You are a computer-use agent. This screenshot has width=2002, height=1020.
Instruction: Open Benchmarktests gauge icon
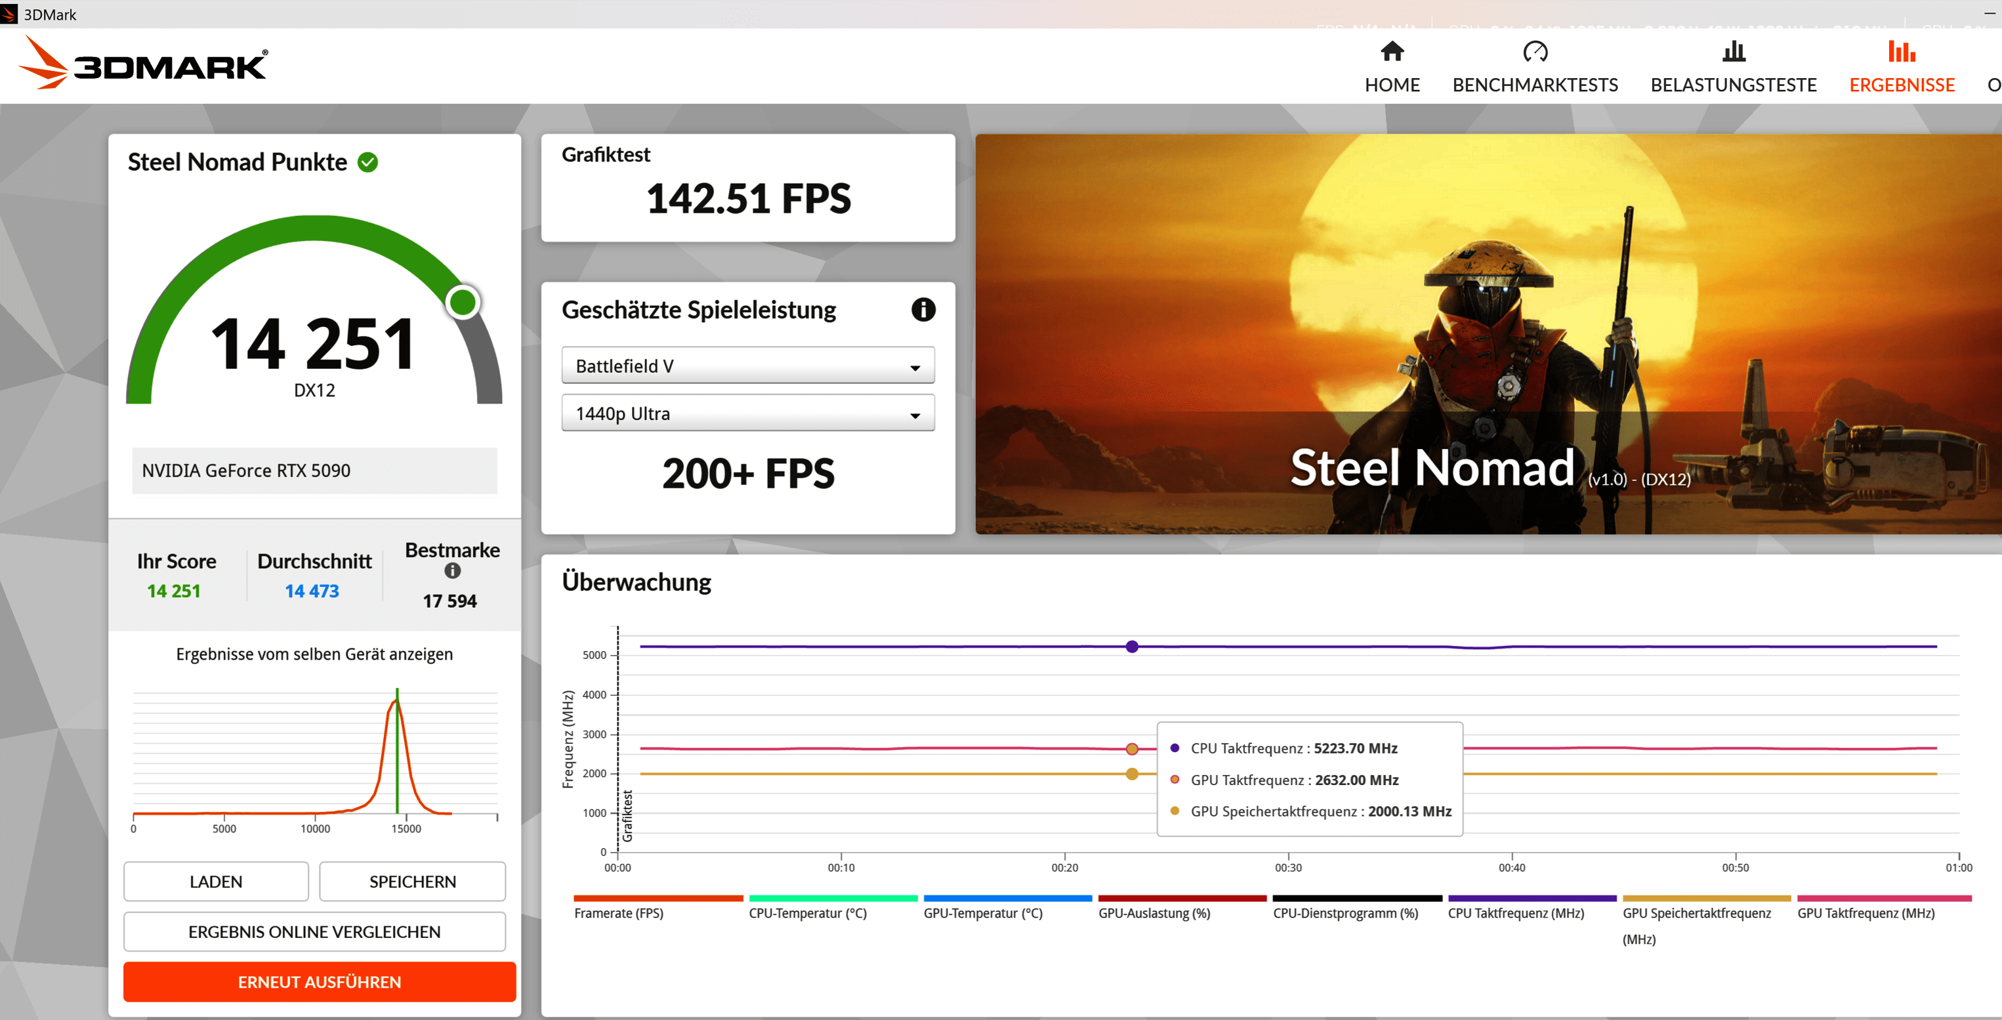pyautogui.click(x=1534, y=51)
